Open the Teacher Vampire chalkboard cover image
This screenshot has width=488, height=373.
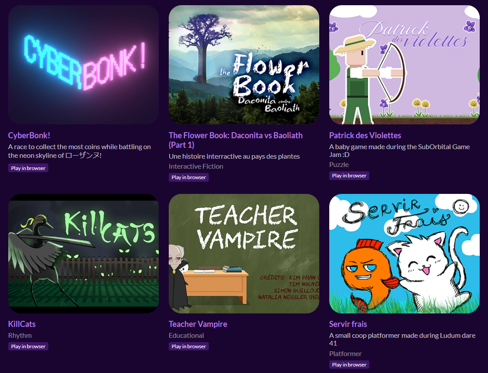point(244,253)
